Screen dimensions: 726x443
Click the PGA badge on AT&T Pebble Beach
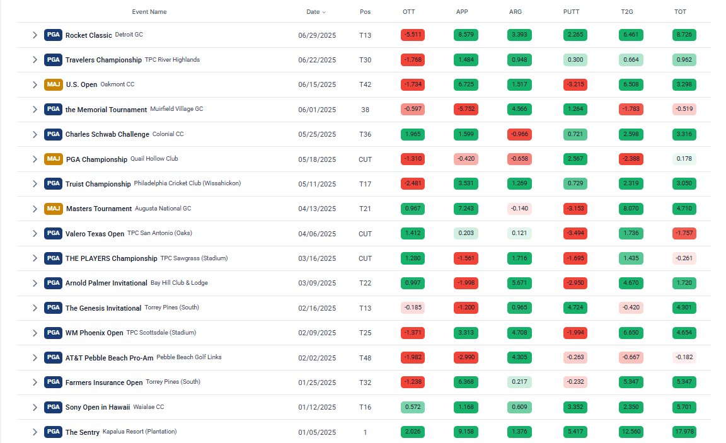coord(53,357)
